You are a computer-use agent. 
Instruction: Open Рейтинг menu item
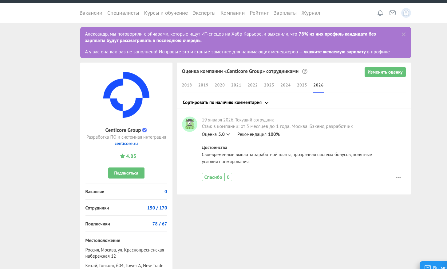[x=259, y=13]
